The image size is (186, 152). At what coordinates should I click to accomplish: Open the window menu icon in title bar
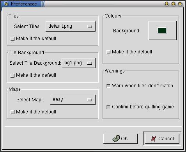[6, 4]
